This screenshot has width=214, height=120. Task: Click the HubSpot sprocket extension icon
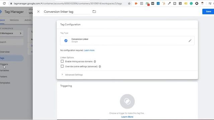tap(164, 4)
